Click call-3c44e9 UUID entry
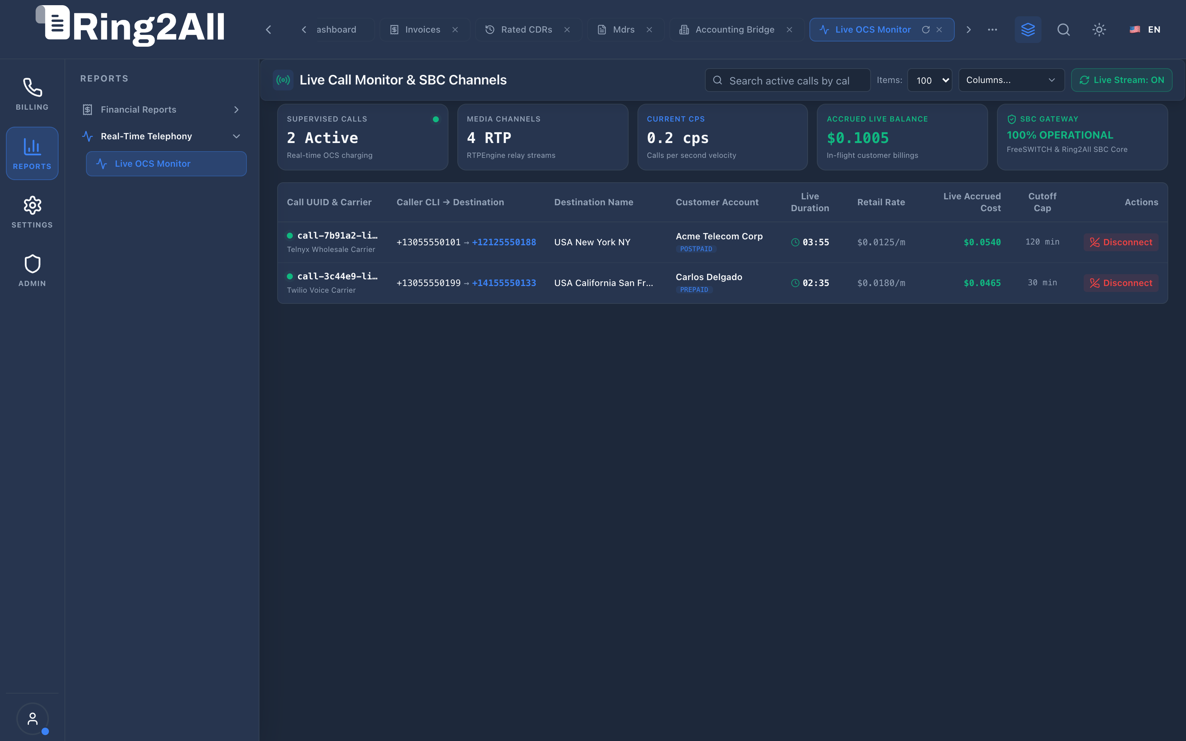Screen dimensions: 1186x741 [x=337, y=276]
